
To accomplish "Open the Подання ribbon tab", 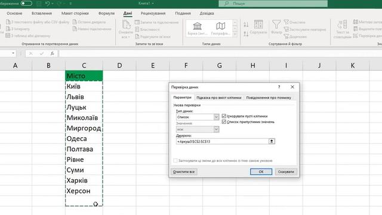I will 183,13.
